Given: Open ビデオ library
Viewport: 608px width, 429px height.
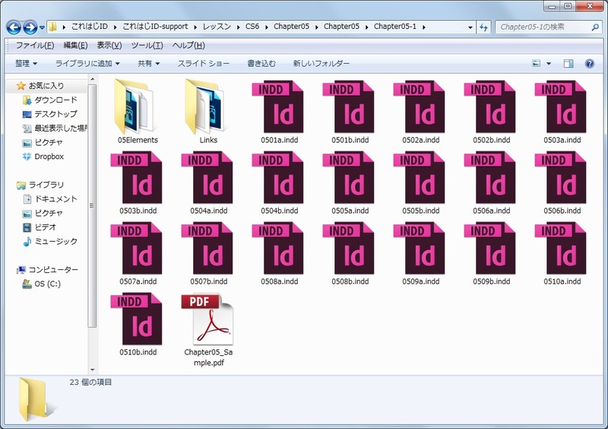Looking at the screenshot, I should (x=40, y=227).
